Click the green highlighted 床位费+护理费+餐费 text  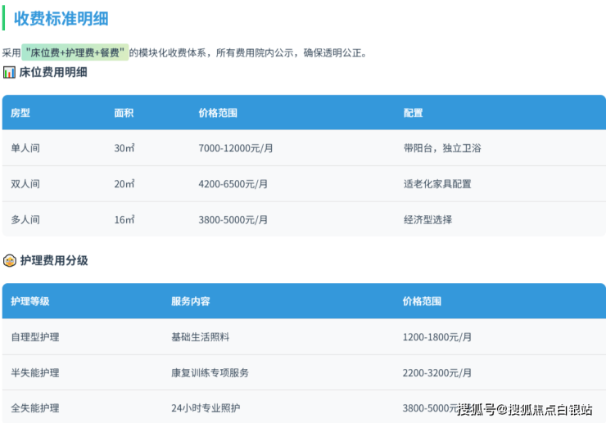pos(75,52)
